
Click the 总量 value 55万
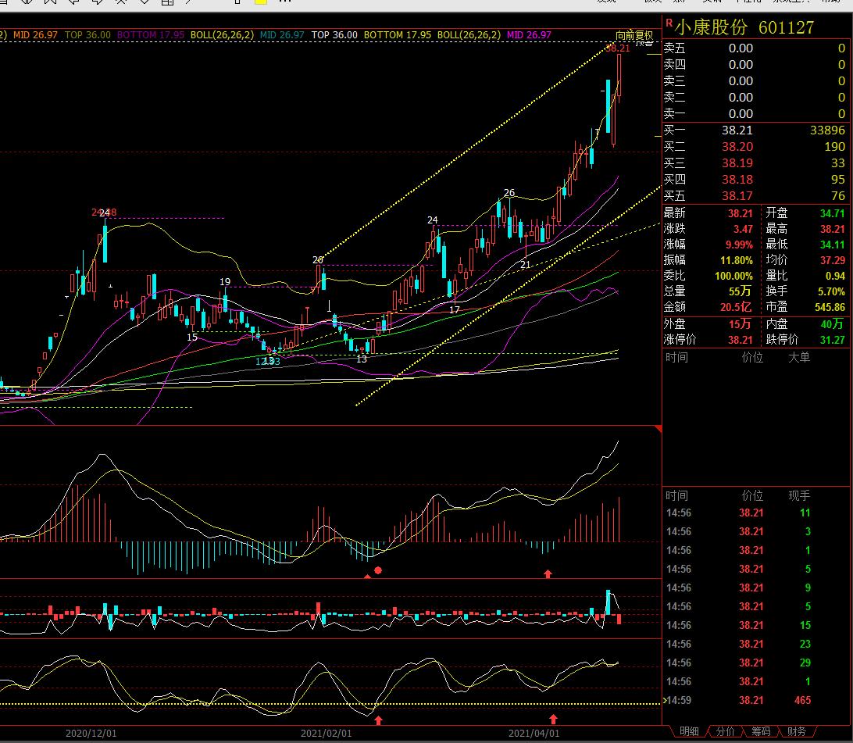tap(740, 291)
